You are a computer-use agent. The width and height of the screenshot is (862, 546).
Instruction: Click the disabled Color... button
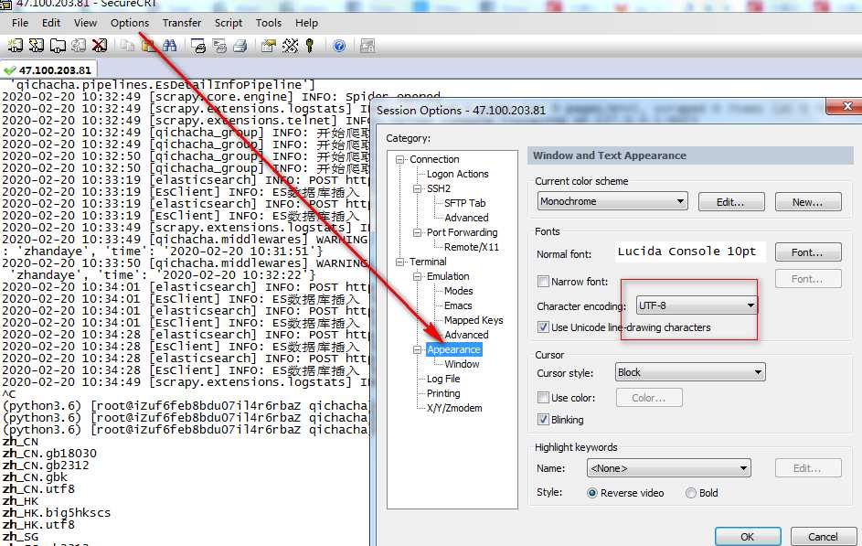tap(649, 398)
